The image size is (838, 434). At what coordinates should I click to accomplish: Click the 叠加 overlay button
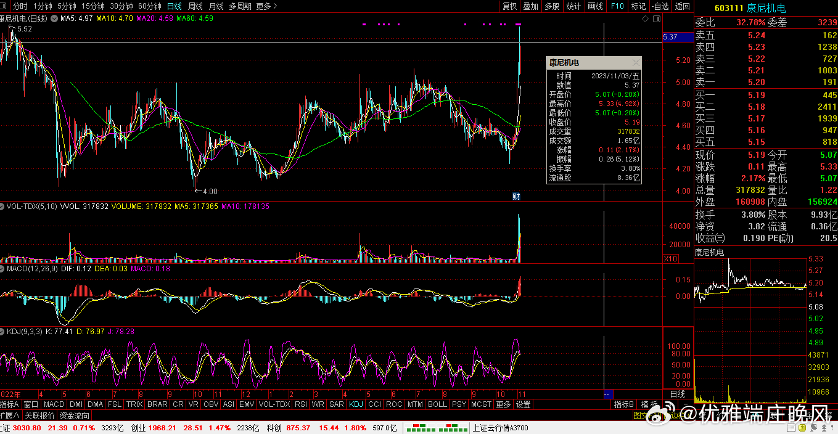click(530, 6)
